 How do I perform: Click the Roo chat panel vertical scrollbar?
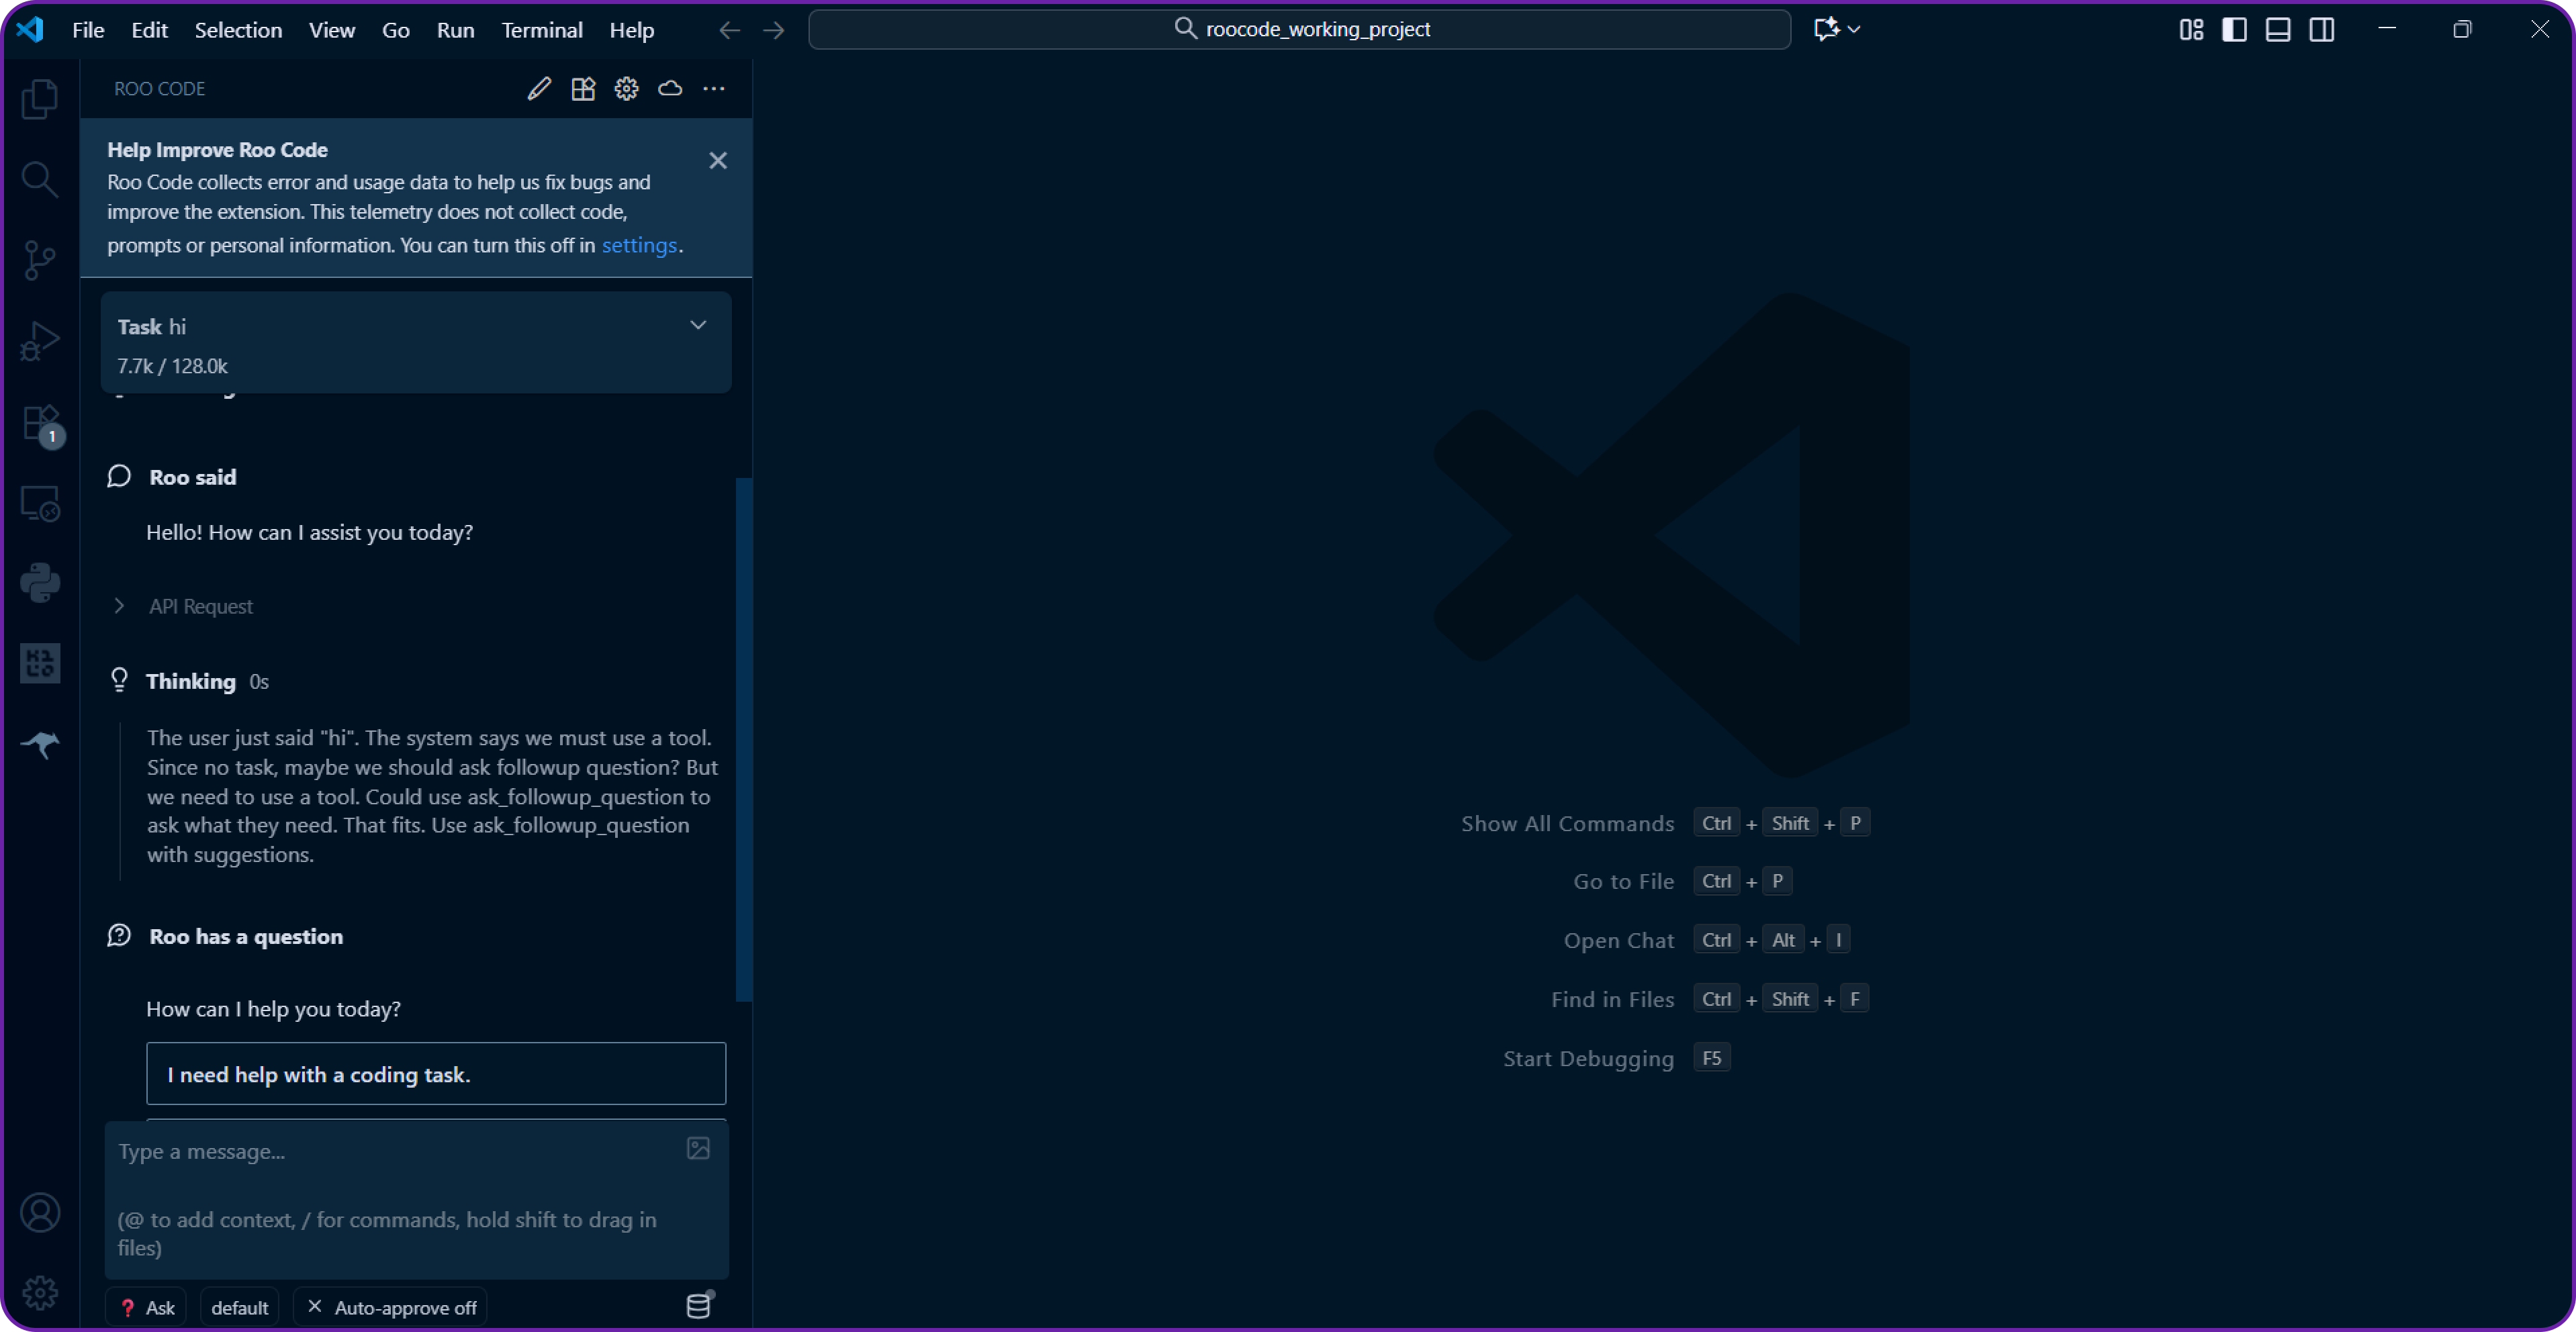[743, 740]
